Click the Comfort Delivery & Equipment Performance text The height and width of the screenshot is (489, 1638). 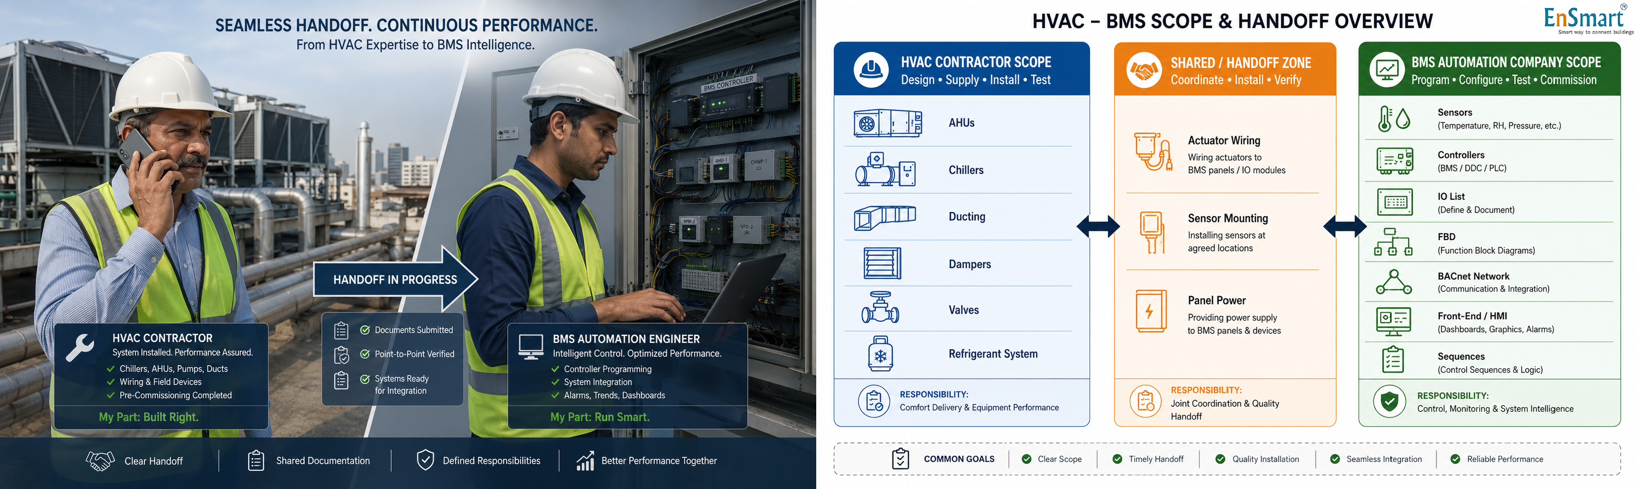pyautogui.click(x=979, y=408)
